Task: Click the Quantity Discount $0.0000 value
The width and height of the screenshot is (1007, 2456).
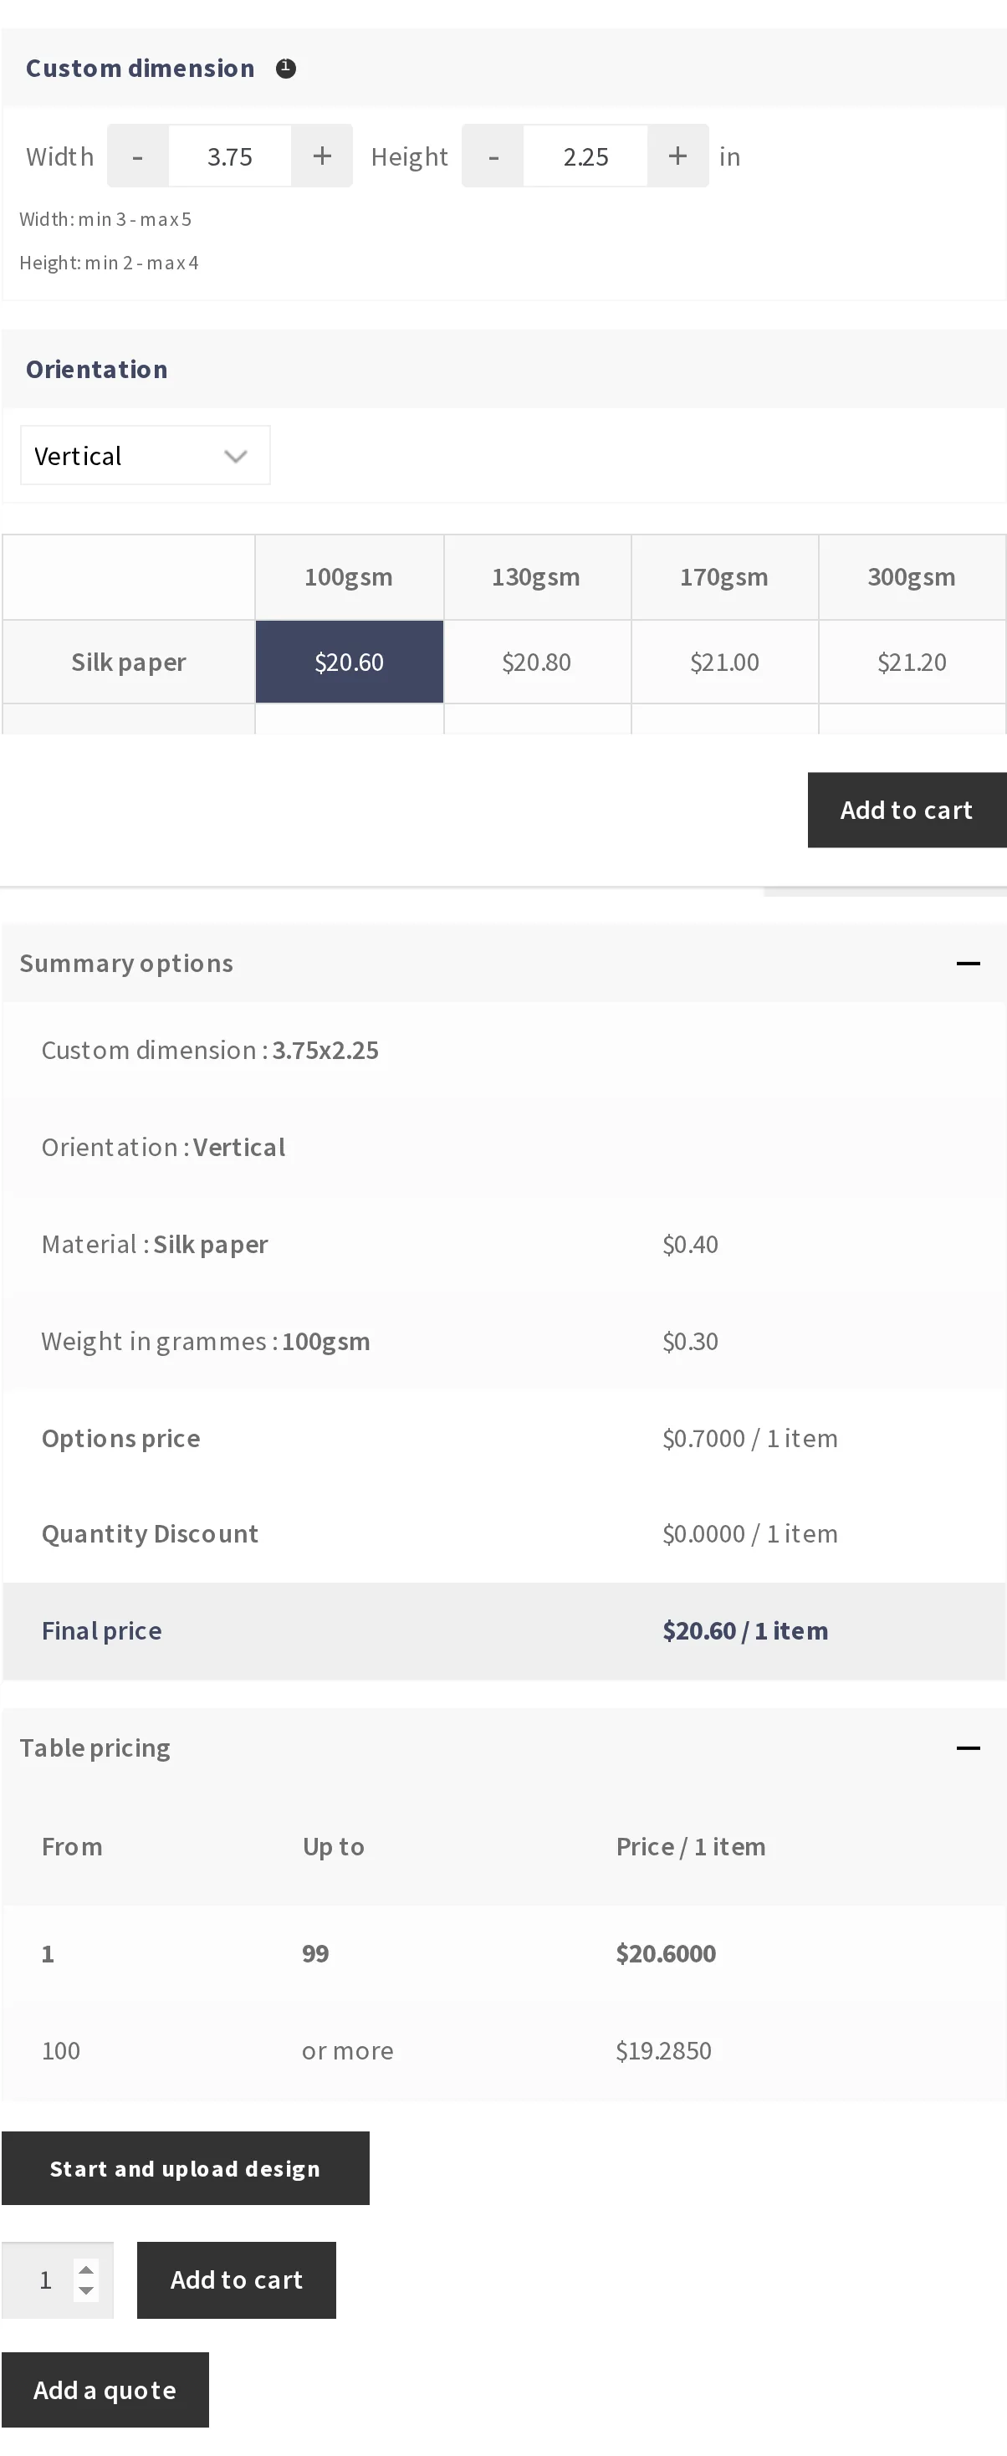Action: pos(750,1534)
